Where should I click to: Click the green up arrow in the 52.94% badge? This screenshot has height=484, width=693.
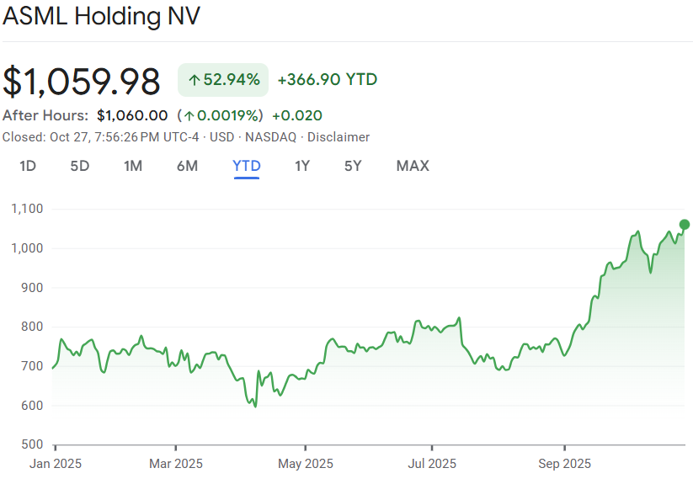[194, 80]
